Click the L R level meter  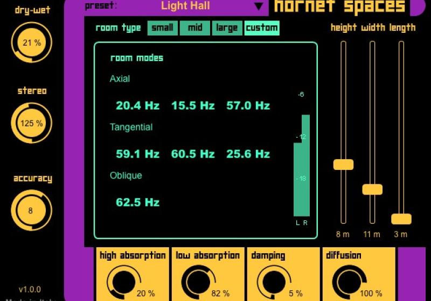302,166
